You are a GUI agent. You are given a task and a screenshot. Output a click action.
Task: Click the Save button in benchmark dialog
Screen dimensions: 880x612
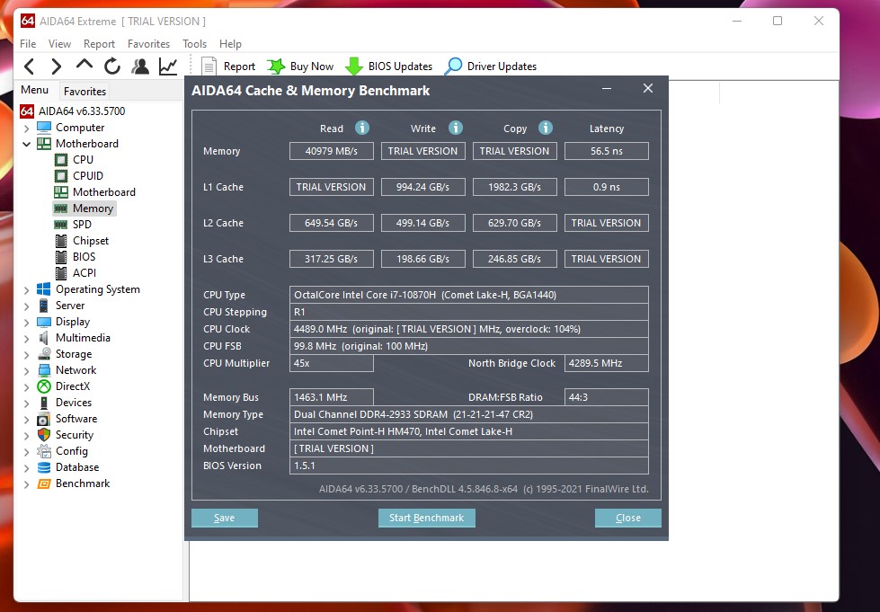pos(225,518)
